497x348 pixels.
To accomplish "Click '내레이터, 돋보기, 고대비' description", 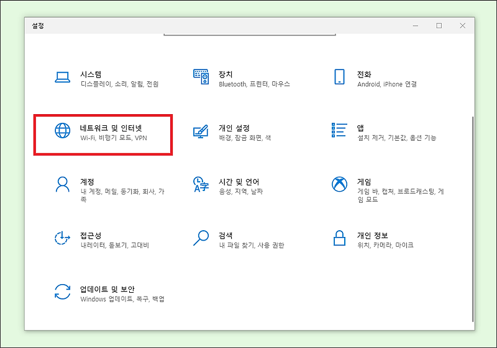I will (x=114, y=245).
